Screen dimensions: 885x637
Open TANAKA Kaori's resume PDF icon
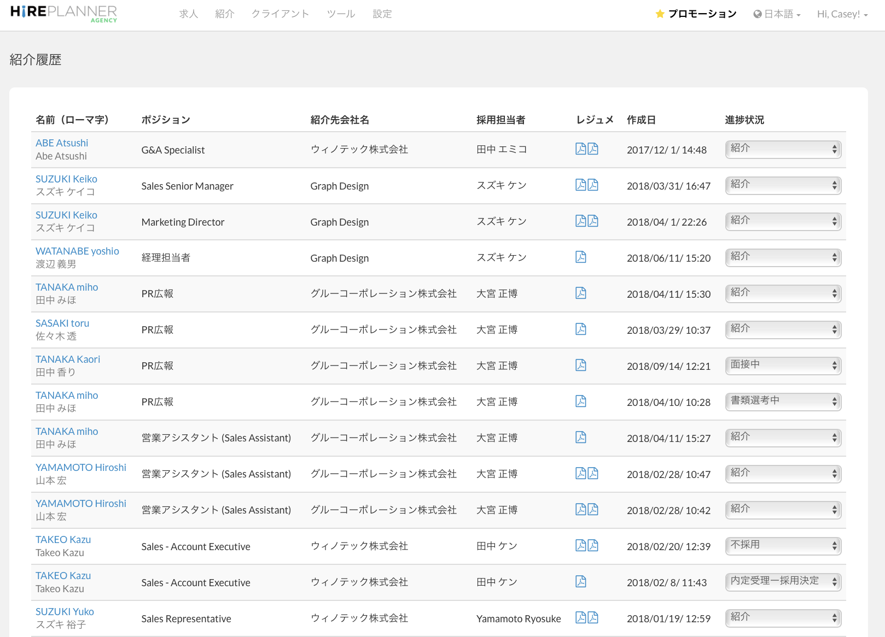[580, 365]
